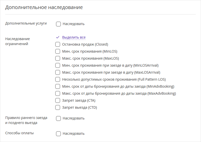Enable Наследовать for Способы оплаты

(58, 134)
